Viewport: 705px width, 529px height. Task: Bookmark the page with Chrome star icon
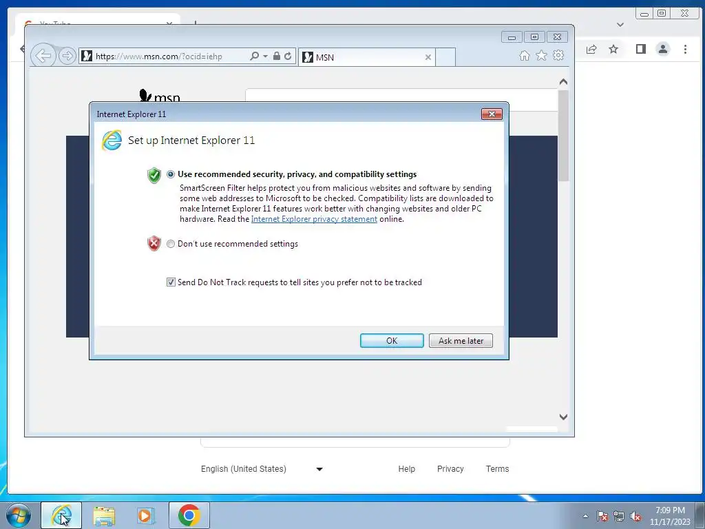click(613, 49)
